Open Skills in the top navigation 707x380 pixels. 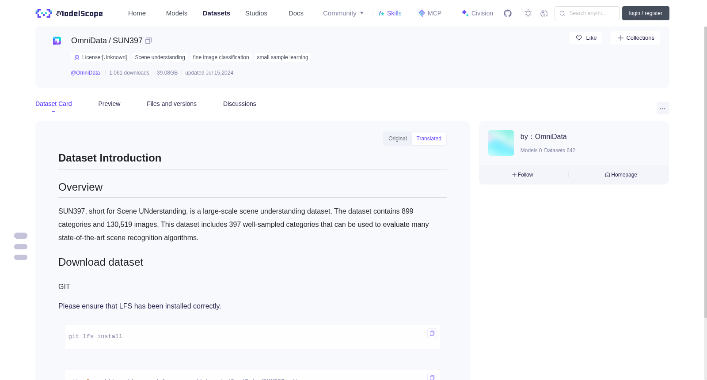pos(390,13)
